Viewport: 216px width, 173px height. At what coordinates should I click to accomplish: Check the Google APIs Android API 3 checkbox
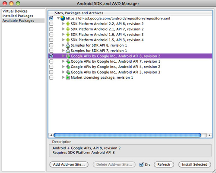[51, 72]
